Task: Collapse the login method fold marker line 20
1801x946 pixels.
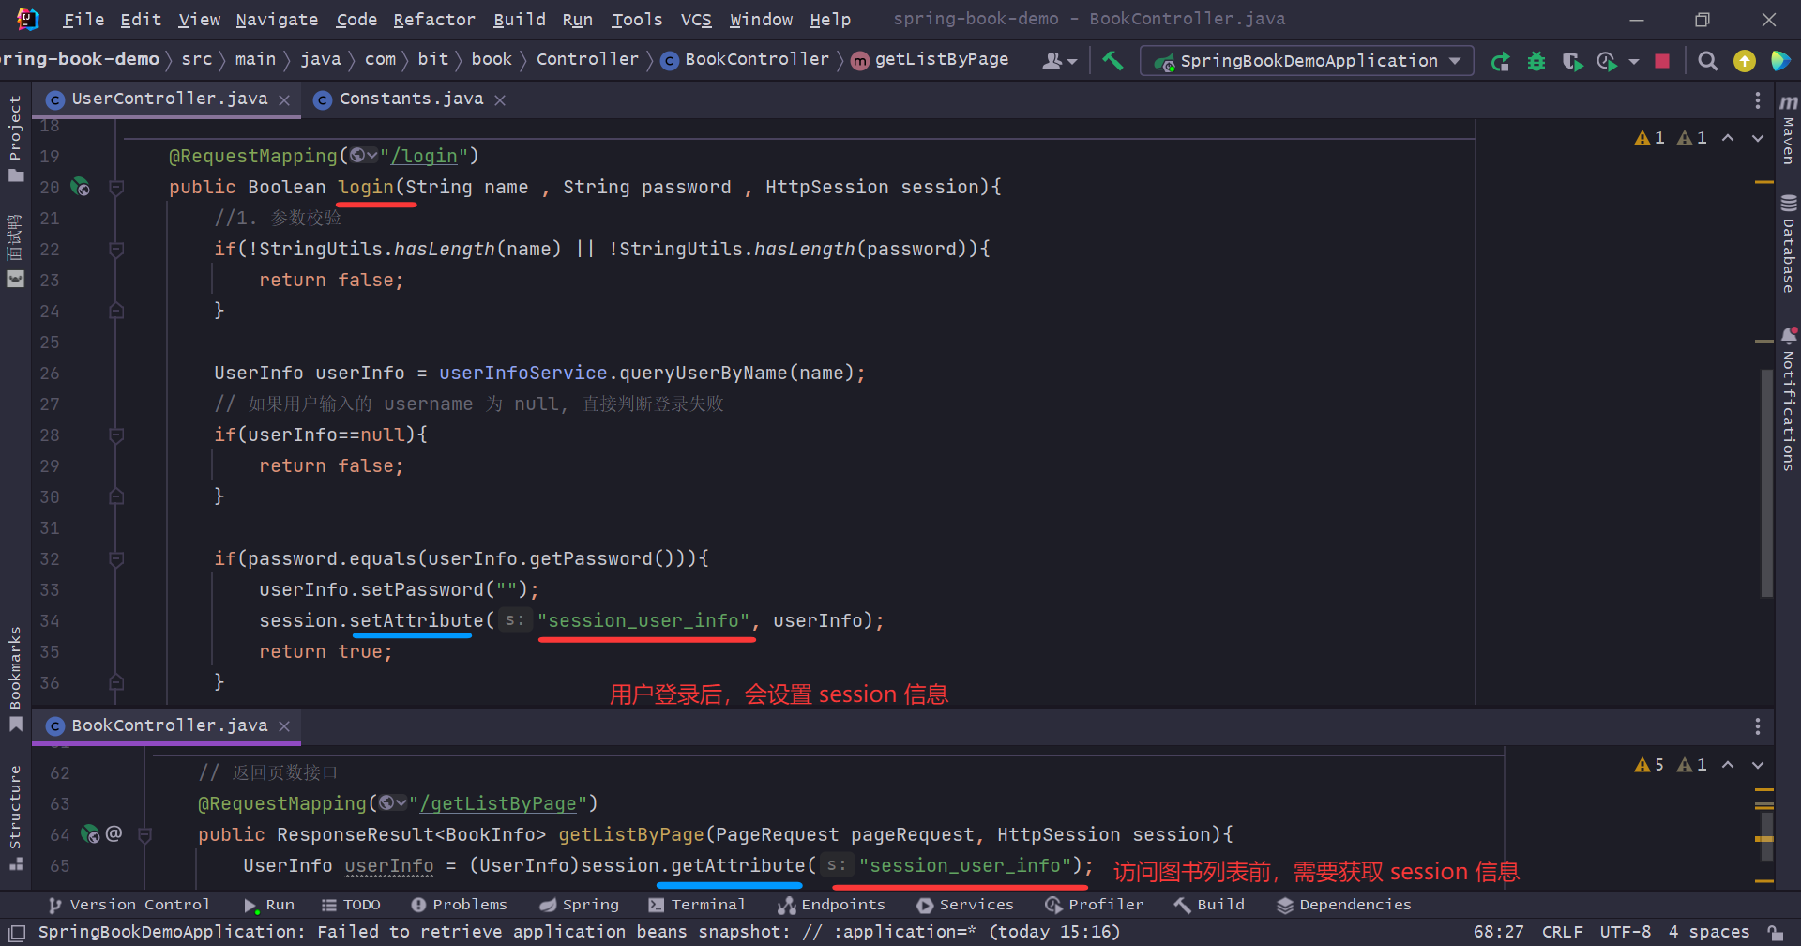Action: (x=116, y=188)
